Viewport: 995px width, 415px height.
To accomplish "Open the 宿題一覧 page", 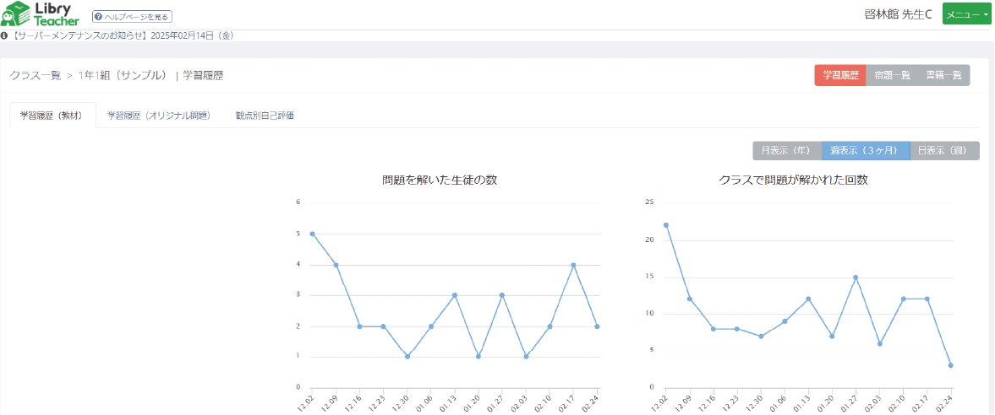I will coord(892,75).
